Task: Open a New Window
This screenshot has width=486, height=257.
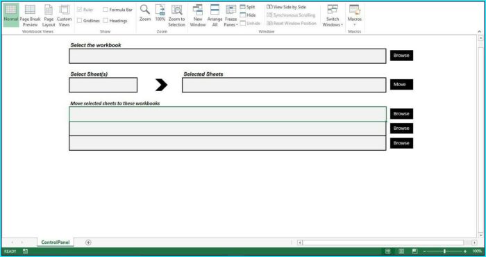Action: coord(198,15)
